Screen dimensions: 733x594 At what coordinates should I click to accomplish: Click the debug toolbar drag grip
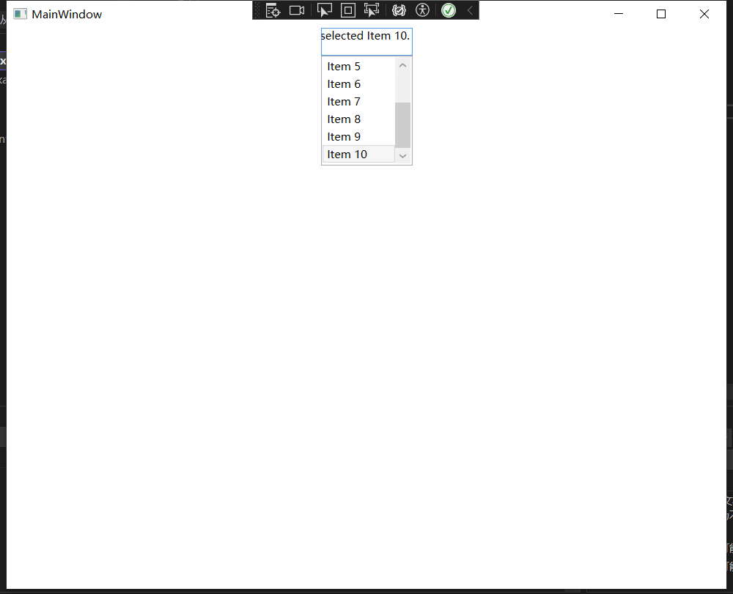257,10
